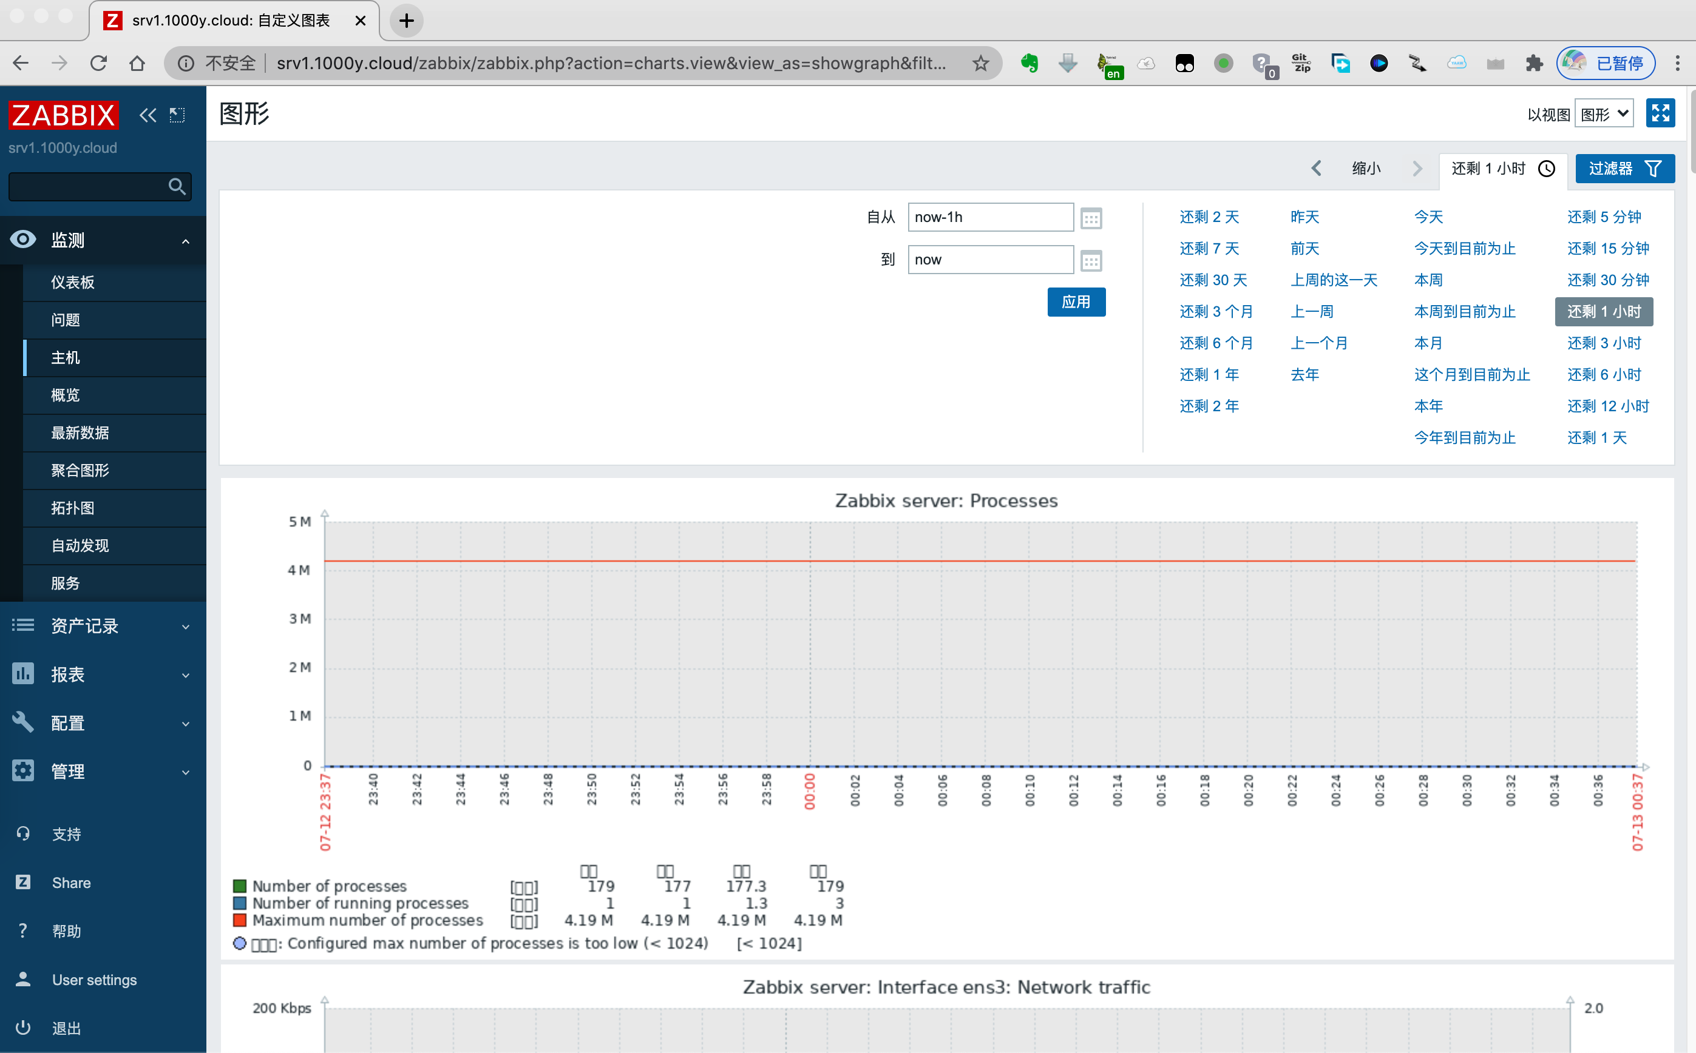Click the 自从 now-1h input field
The image size is (1696, 1053).
pos(990,217)
